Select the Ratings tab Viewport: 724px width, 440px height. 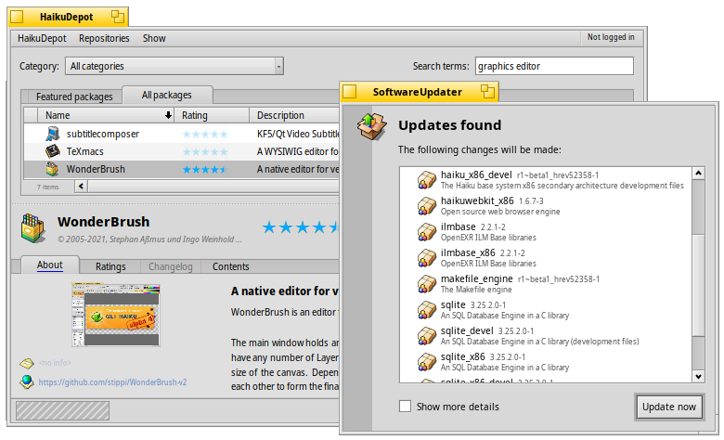(x=110, y=266)
